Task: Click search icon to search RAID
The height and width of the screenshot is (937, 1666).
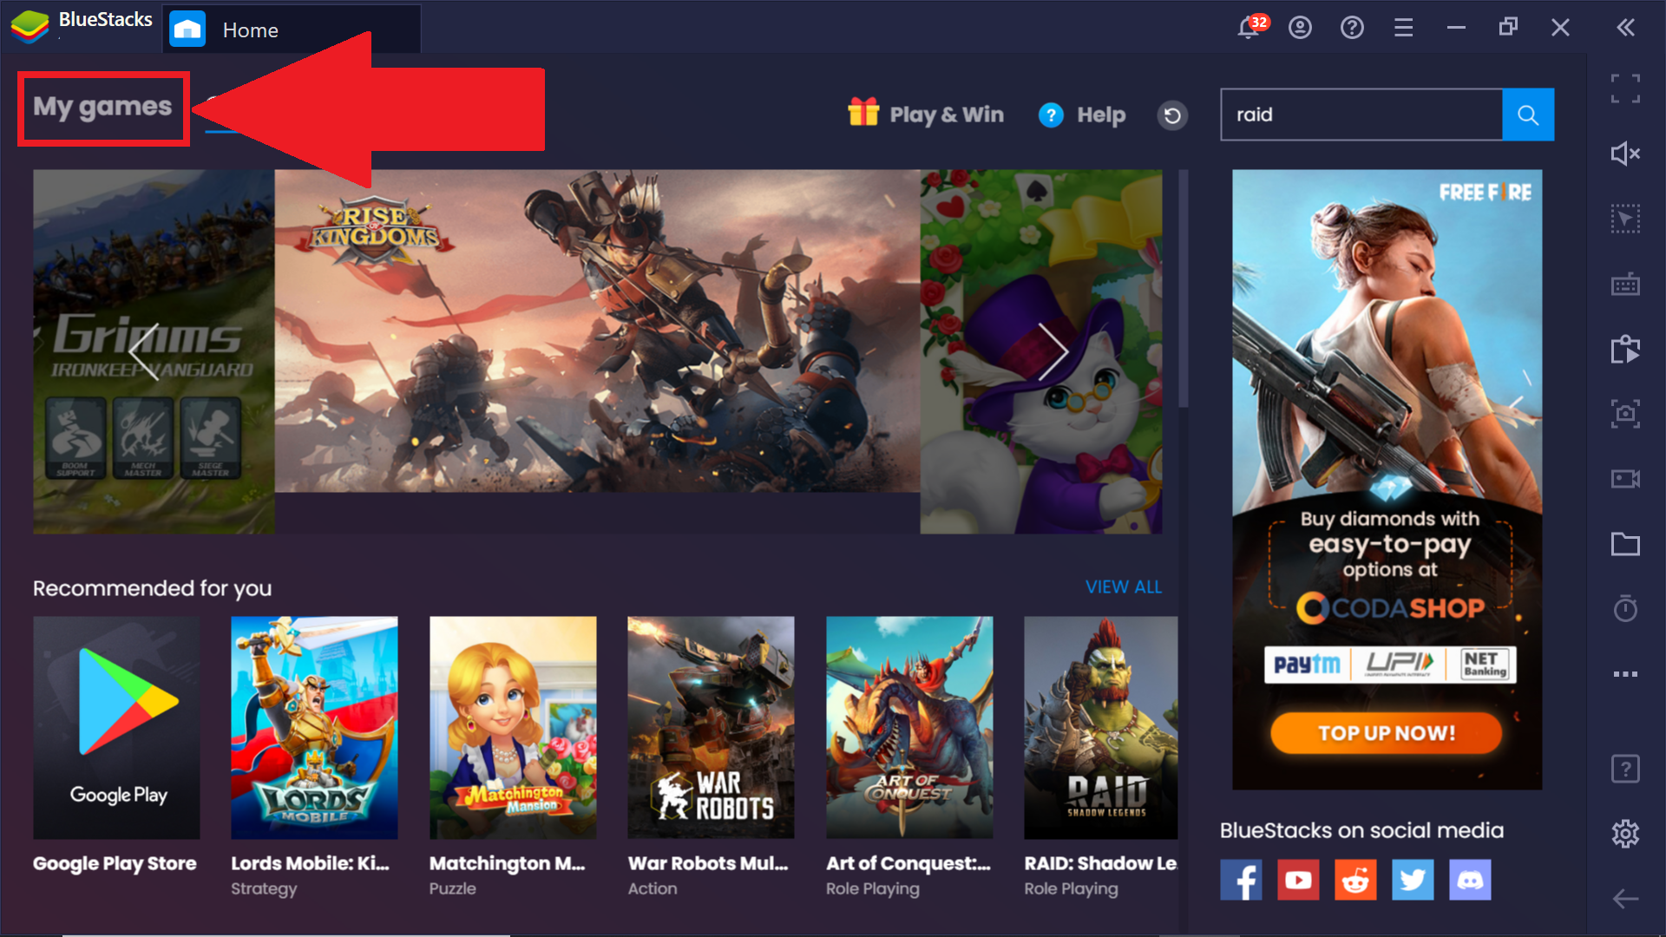Action: tap(1530, 115)
